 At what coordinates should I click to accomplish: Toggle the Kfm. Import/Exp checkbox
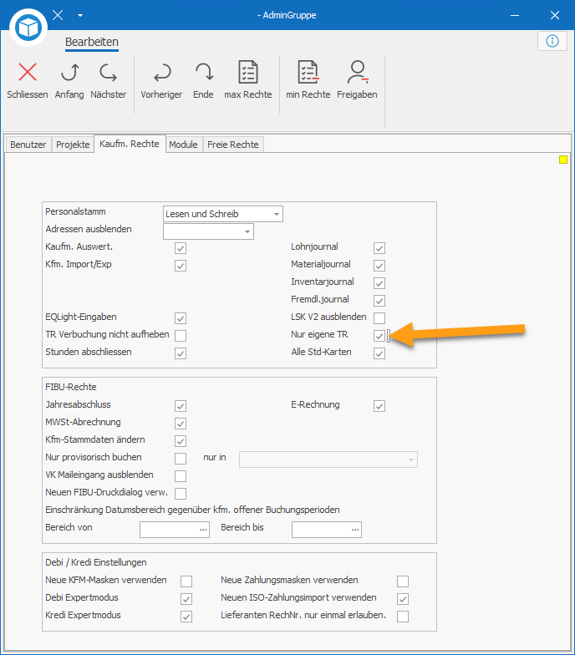coord(181,266)
